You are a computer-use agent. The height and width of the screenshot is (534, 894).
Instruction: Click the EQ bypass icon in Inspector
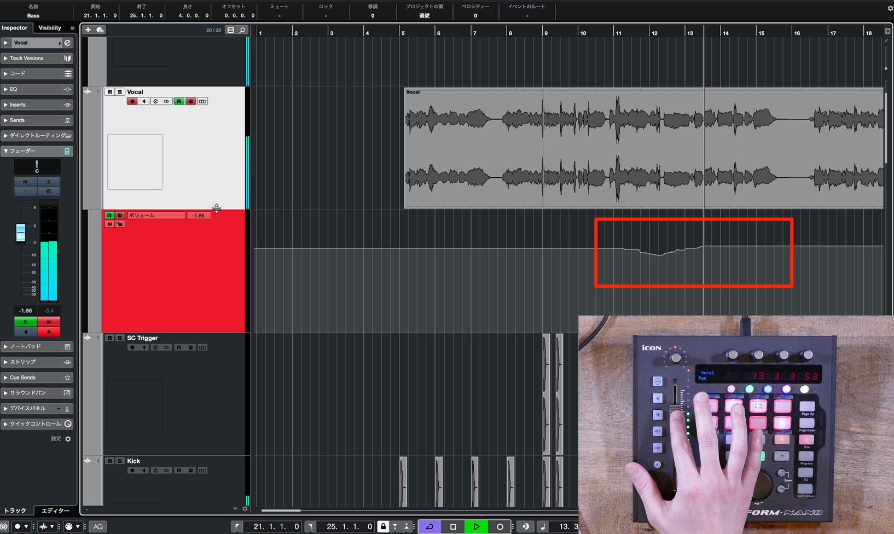click(68, 89)
